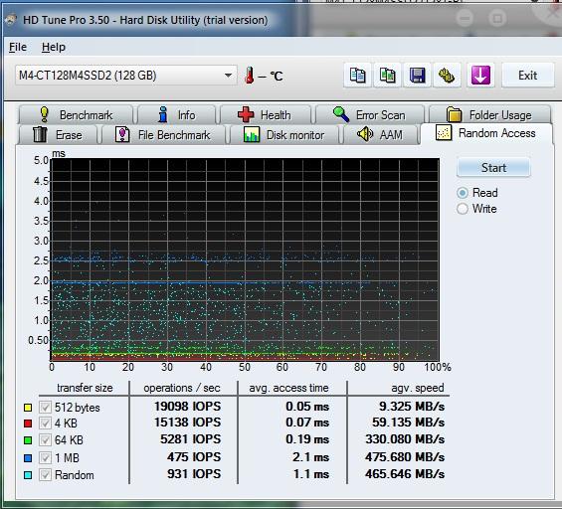Open the File Benchmark tab
Image resolution: width=562 pixels, height=509 pixels.
tap(163, 134)
